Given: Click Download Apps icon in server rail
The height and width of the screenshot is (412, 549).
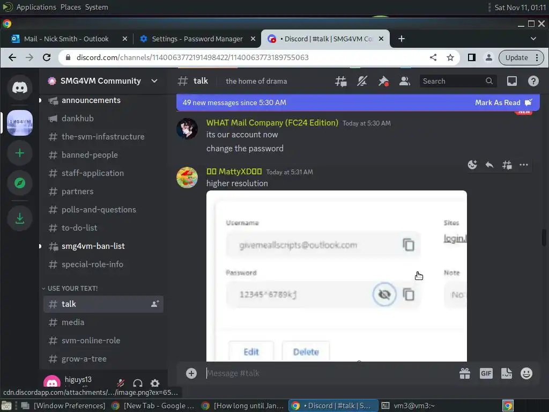Looking at the screenshot, I should [20, 219].
